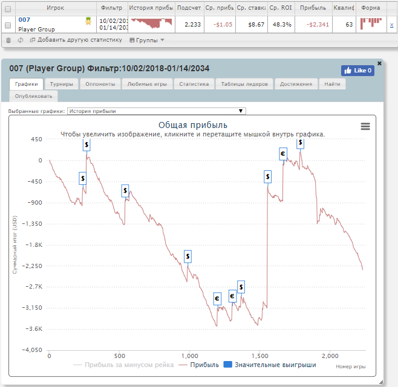Open the 007 player link
The image size is (398, 387).
(24, 19)
